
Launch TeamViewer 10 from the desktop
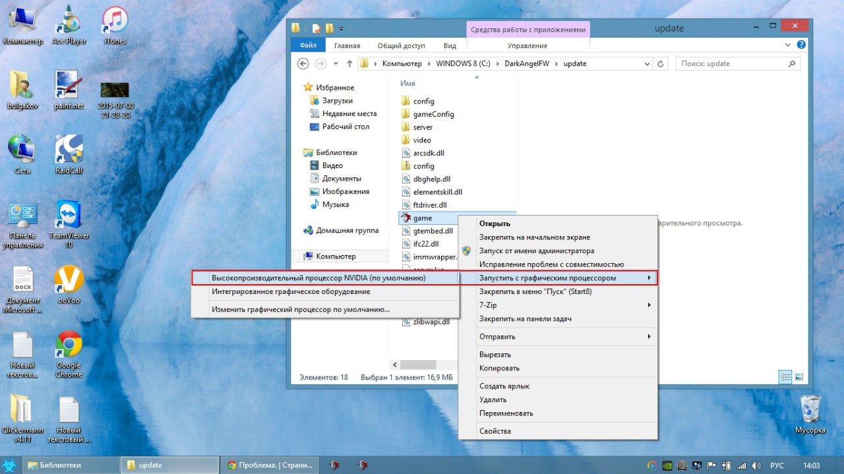[x=69, y=225]
